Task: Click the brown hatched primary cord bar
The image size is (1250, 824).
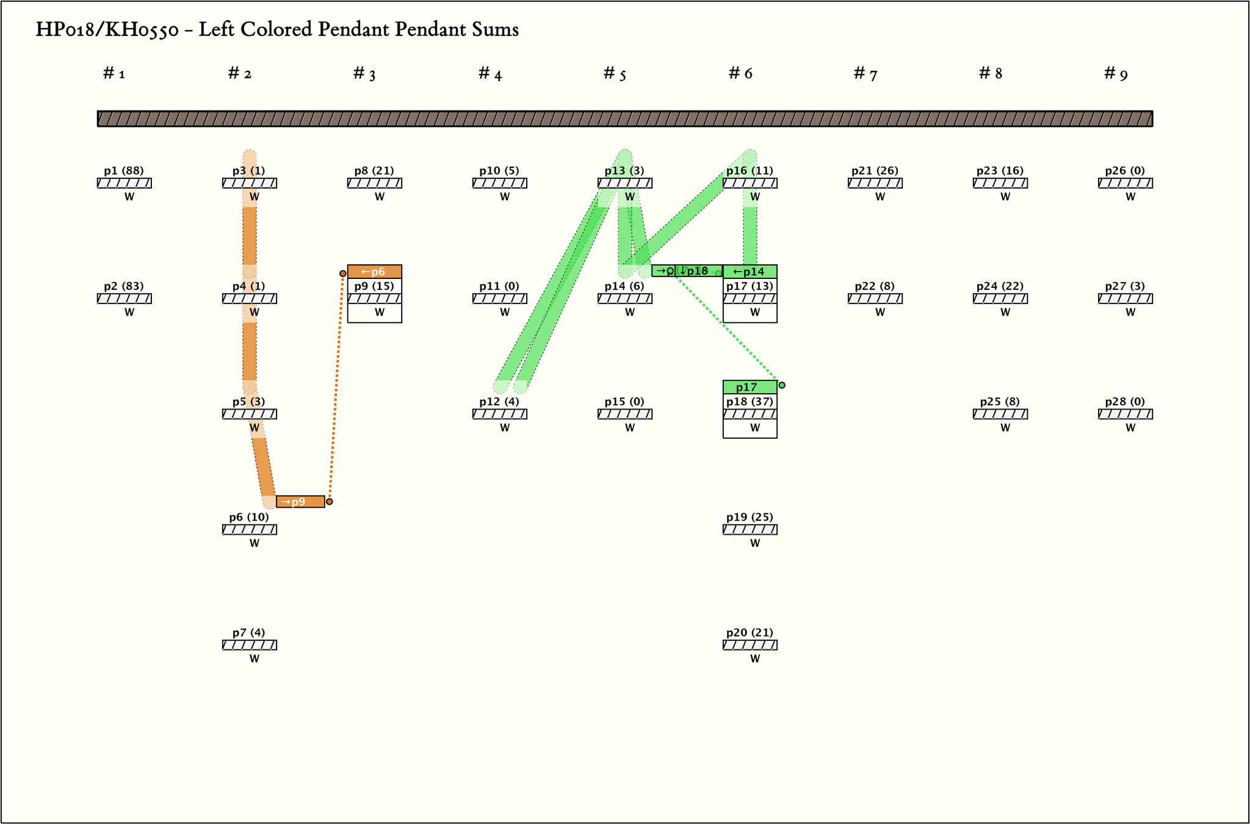Action: [625, 118]
